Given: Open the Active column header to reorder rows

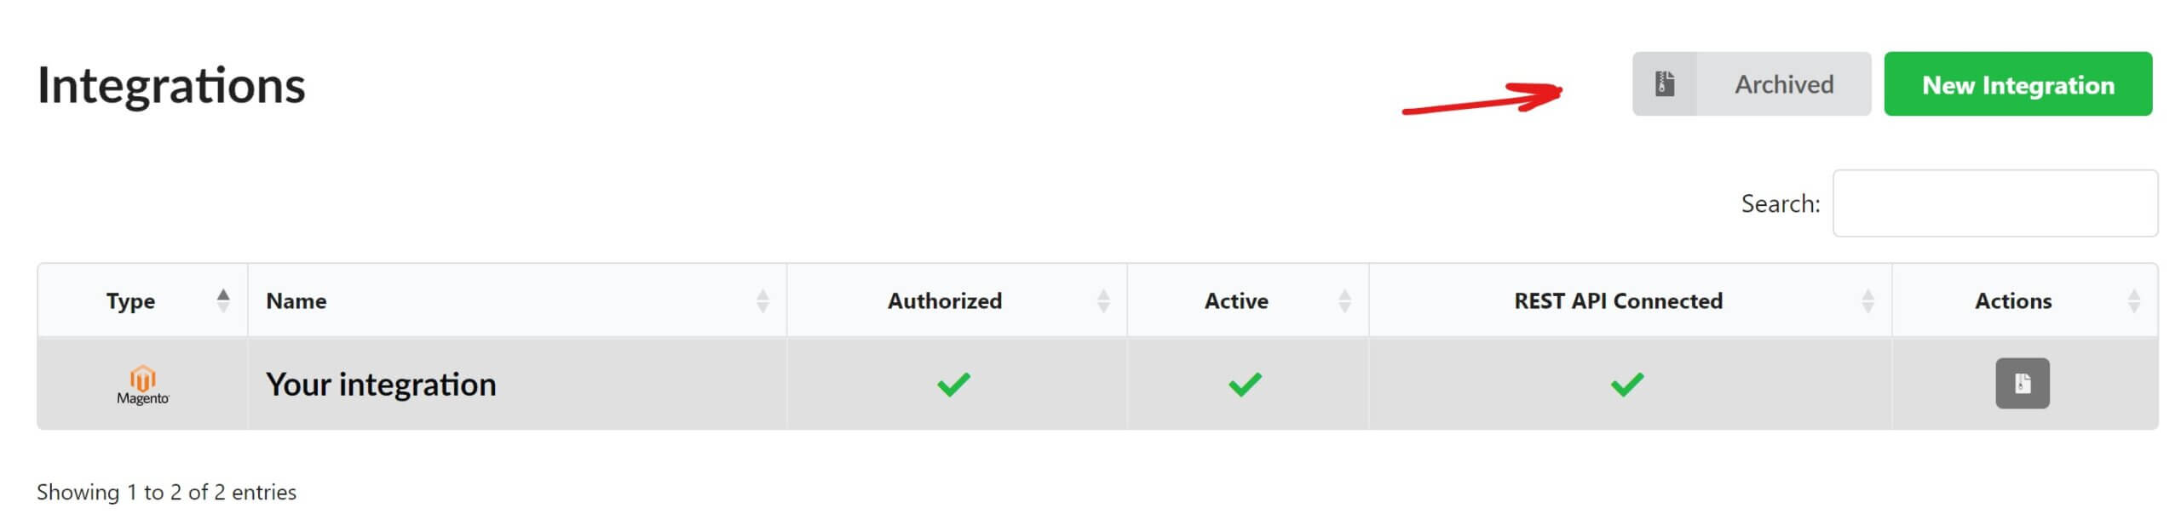Looking at the screenshot, I should point(1237,300).
